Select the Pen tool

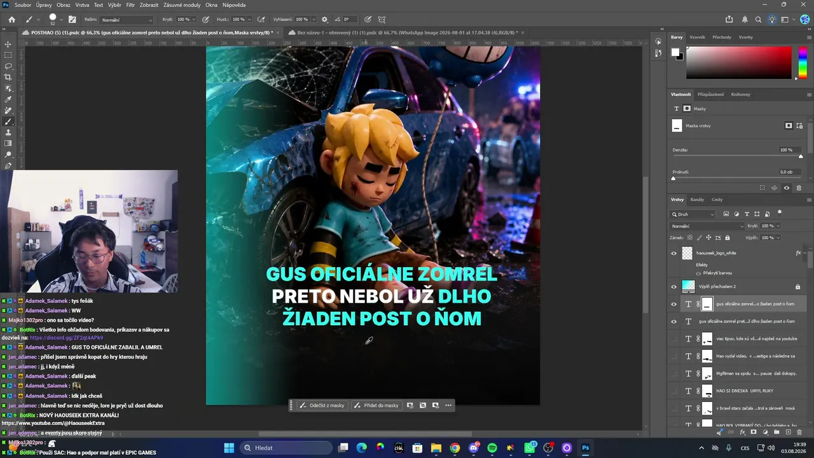point(8,166)
